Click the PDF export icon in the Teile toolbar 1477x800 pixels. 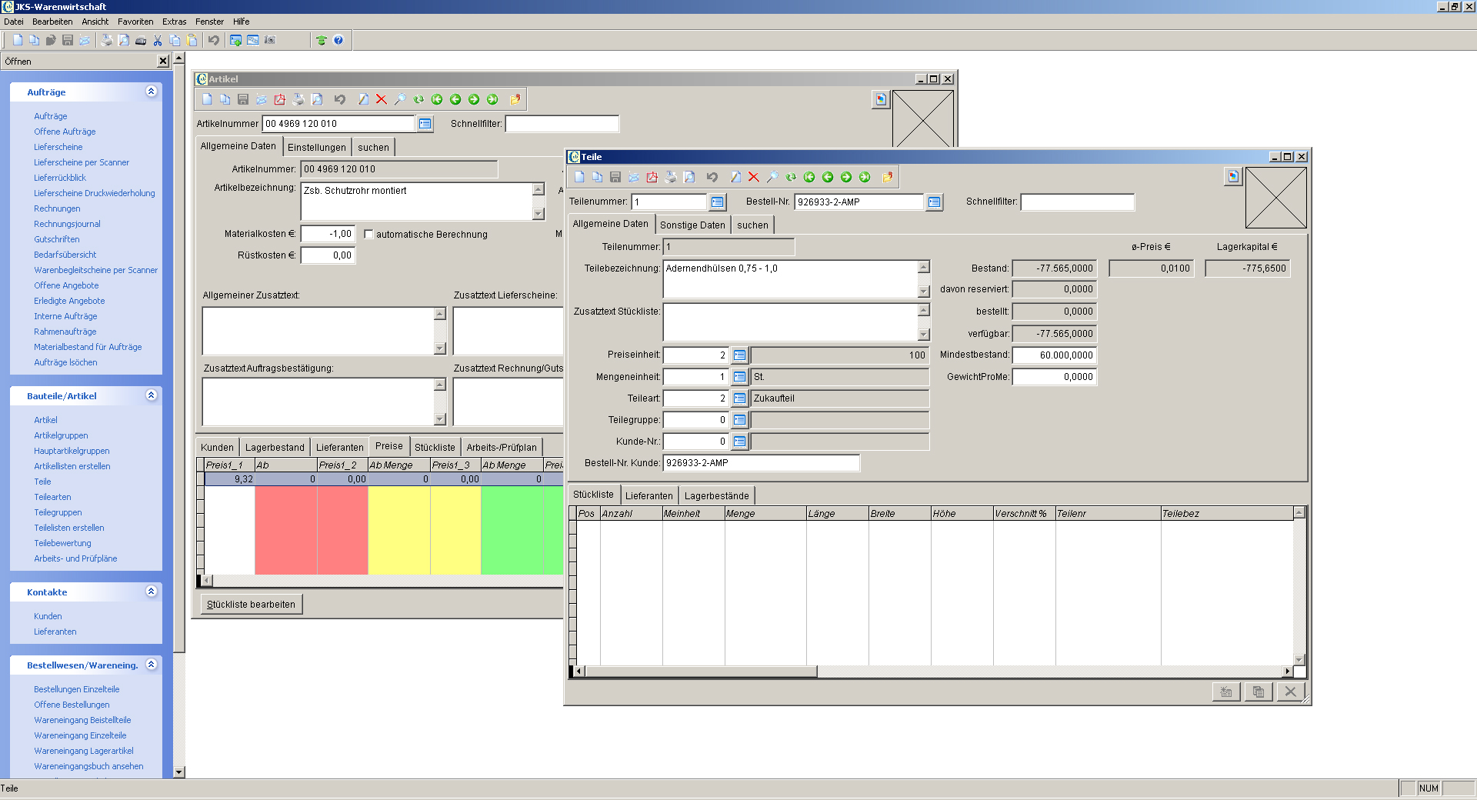(652, 177)
